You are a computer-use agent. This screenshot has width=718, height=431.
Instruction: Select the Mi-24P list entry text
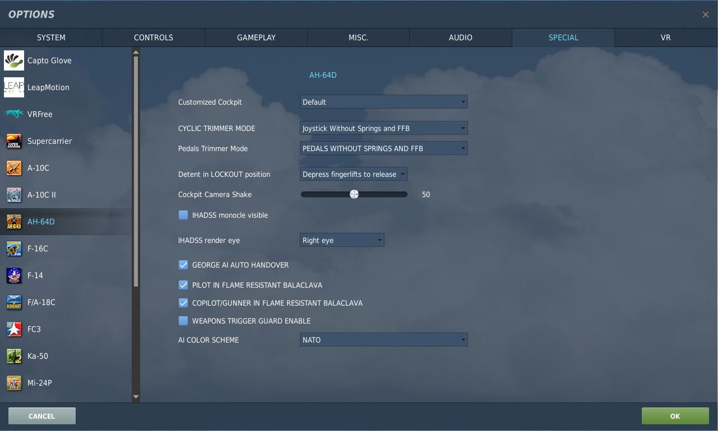40,383
